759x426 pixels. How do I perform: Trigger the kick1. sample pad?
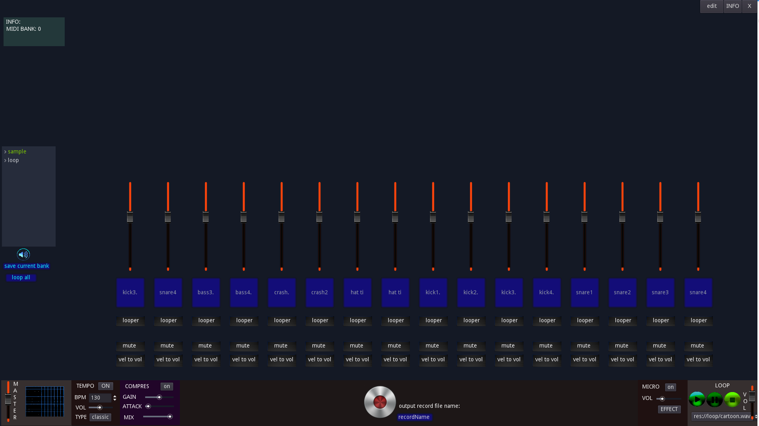433,292
